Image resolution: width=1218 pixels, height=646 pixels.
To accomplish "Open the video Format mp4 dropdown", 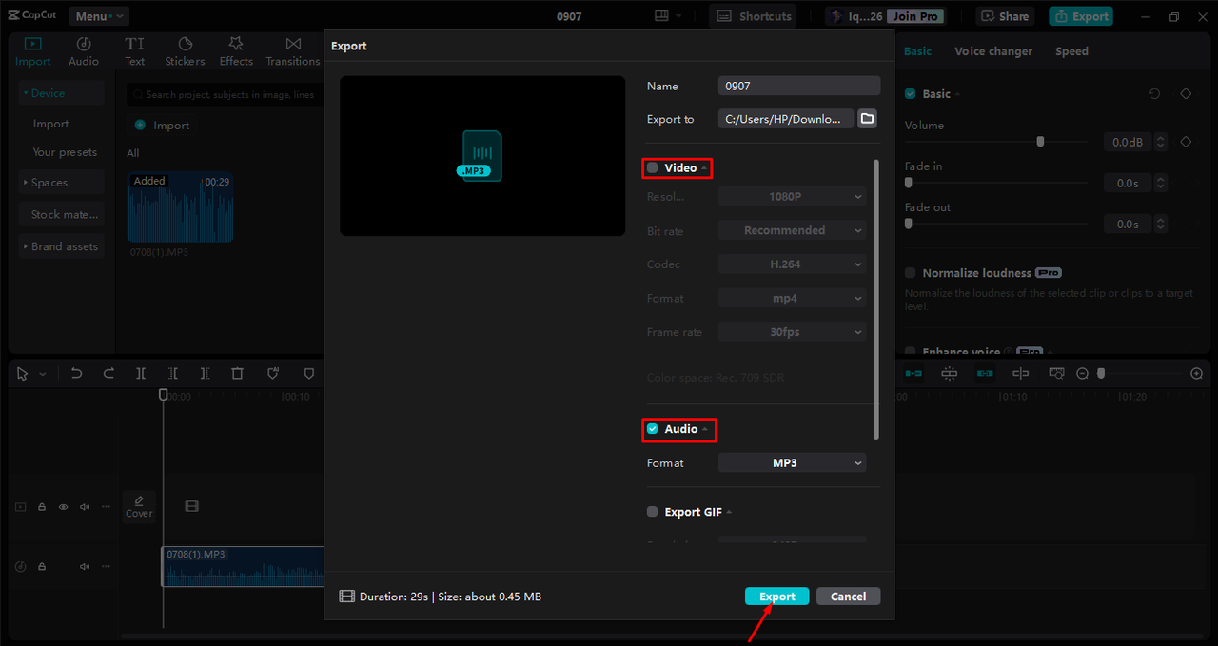I will (x=792, y=298).
